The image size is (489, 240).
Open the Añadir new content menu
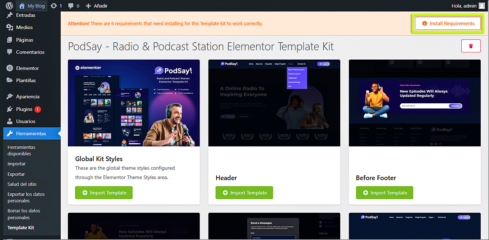pyautogui.click(x=97, y=6)
